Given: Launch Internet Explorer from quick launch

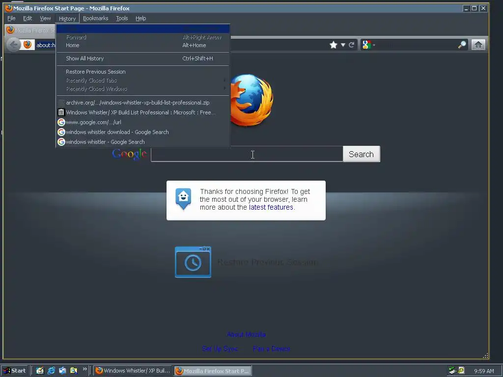Looking at the screenshot, I should pyautogui.click(x=51, y=371).
